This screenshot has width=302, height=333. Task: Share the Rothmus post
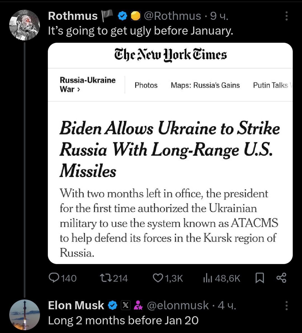(281, 278)
